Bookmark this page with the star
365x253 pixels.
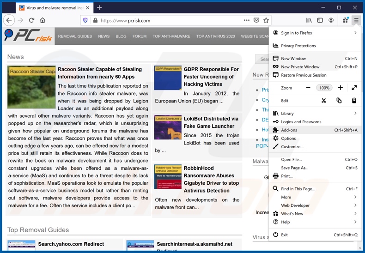[266, 20]
